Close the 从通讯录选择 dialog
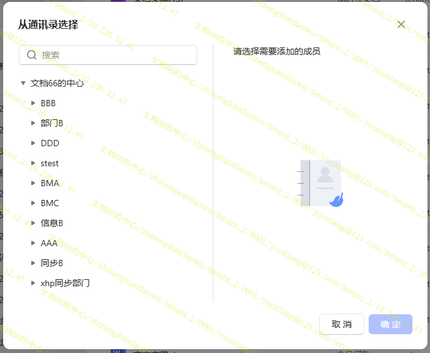Screen dimensions: 430x353 pos(401,24)
